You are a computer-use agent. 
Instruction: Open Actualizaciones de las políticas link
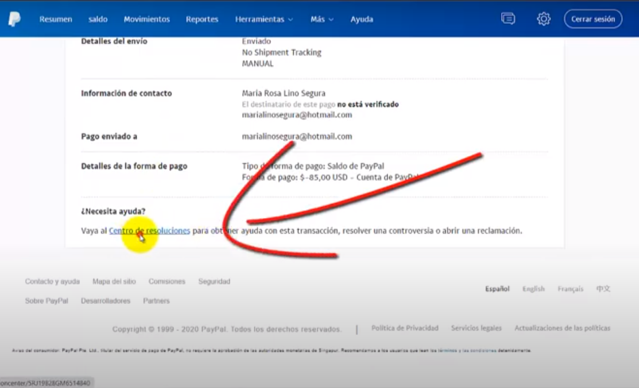(x=562, y=328)
